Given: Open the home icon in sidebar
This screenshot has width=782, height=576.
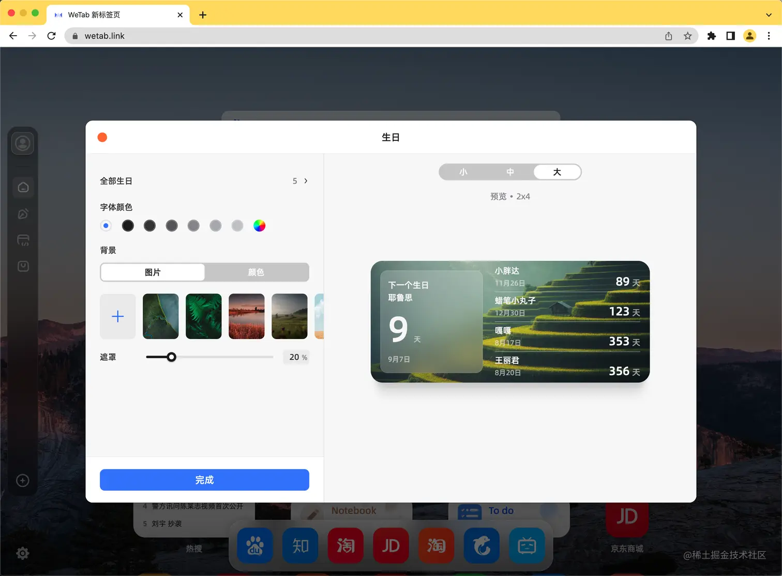Looking at the screenshot, I should 23,187.
